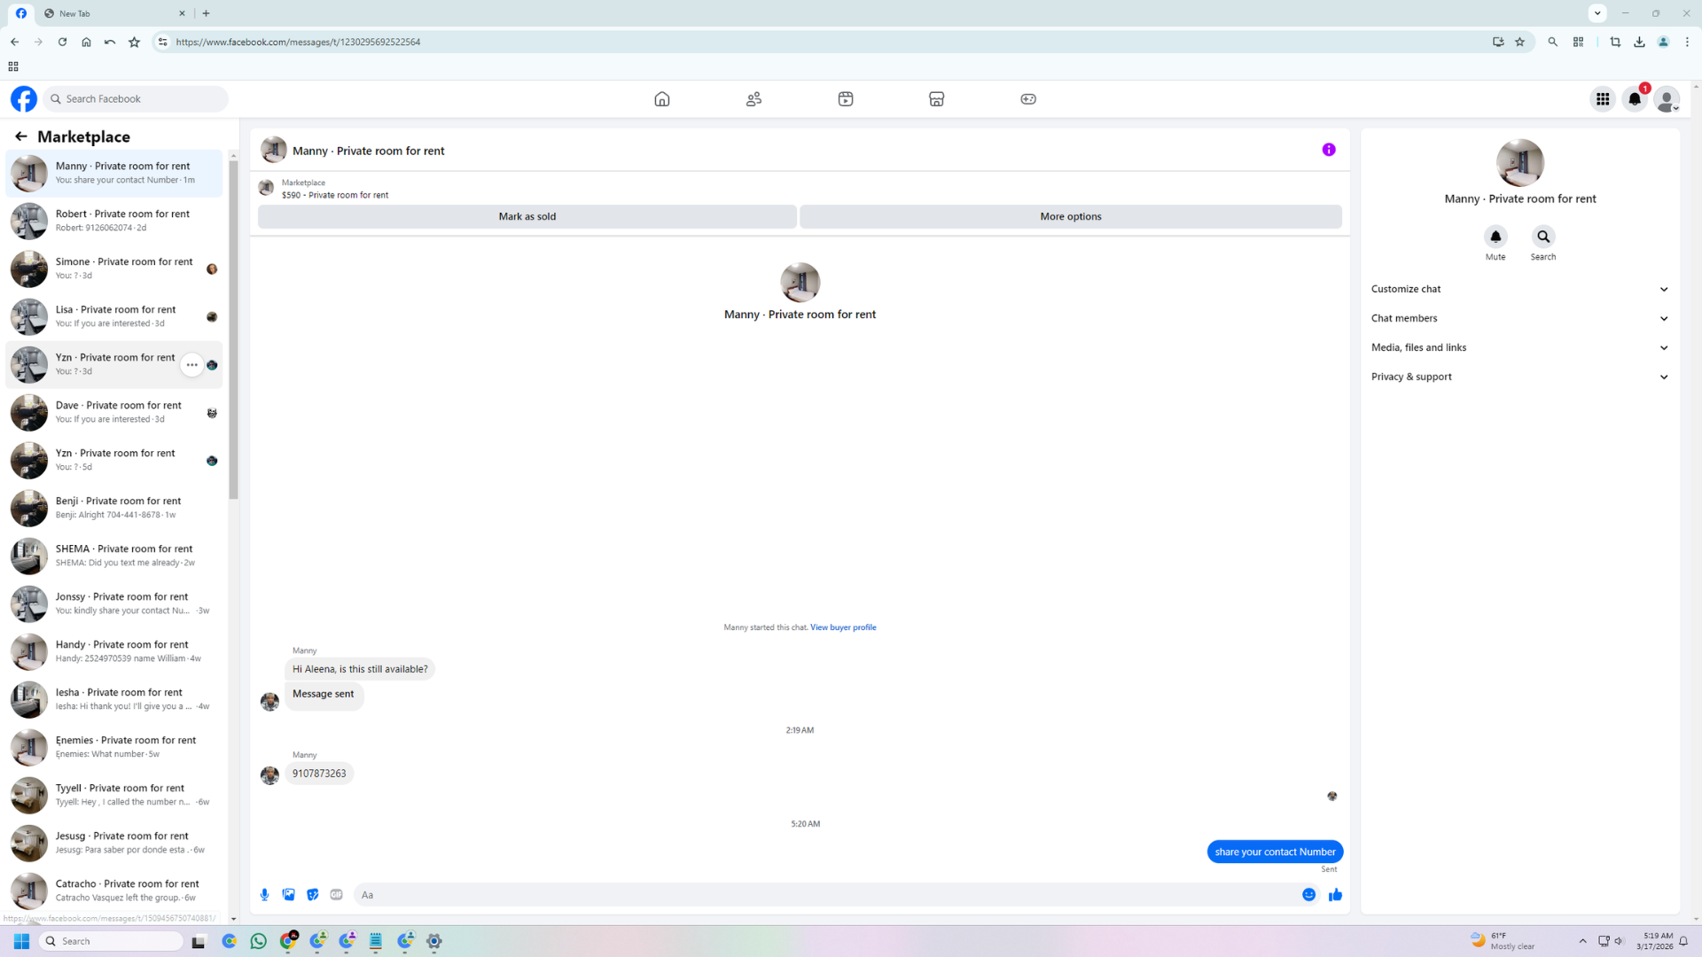Open the View buyer profile link

[x=843, y=627]
